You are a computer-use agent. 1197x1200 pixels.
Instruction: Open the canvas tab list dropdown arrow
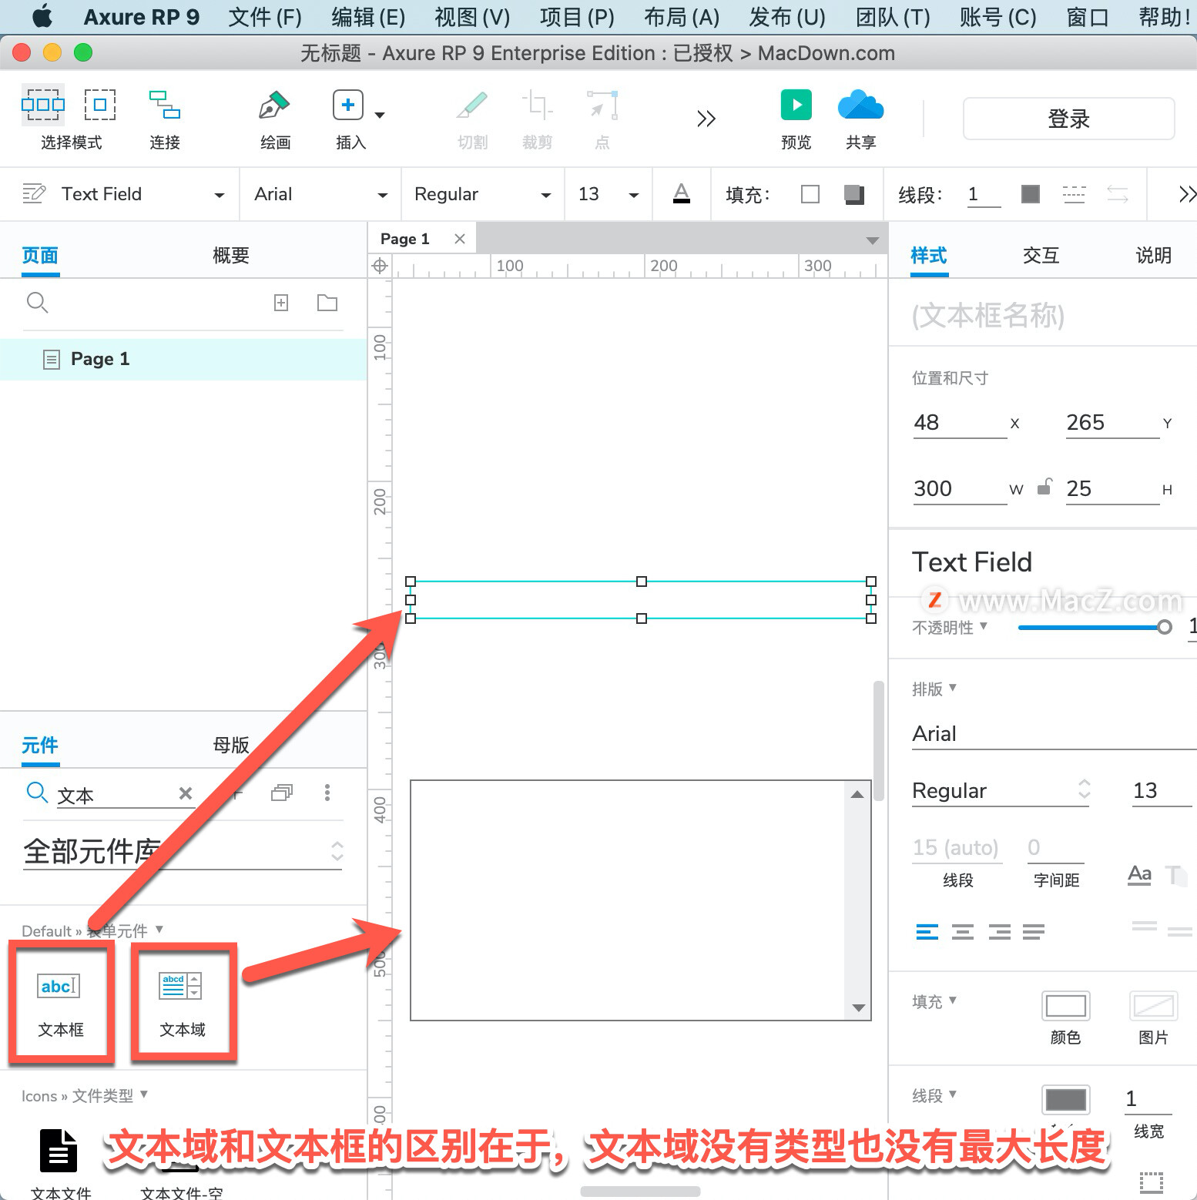click(x=873, y=241)
